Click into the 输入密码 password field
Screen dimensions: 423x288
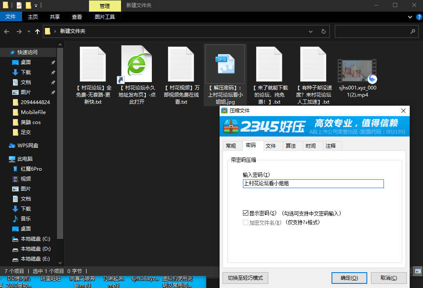pos(313,184)
